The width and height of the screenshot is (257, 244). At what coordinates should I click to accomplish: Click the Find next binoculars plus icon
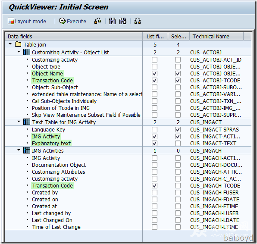tap(123, 21)
